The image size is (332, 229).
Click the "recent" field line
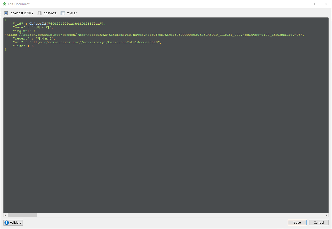point(34,38)
